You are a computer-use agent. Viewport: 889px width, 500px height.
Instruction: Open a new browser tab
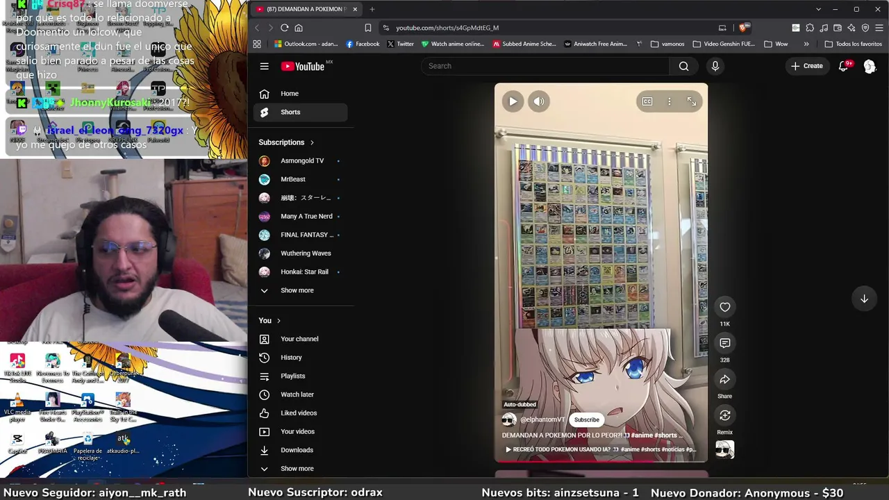click(x=372, y=9)
